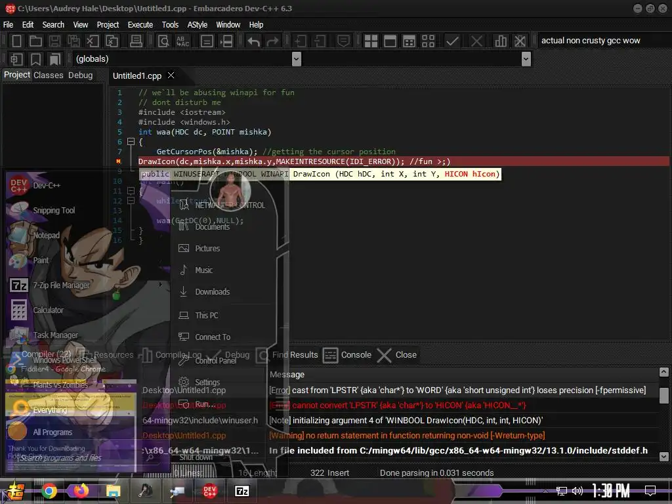
Task: Click the Close file toolbar icon
Action: point(93,41)
